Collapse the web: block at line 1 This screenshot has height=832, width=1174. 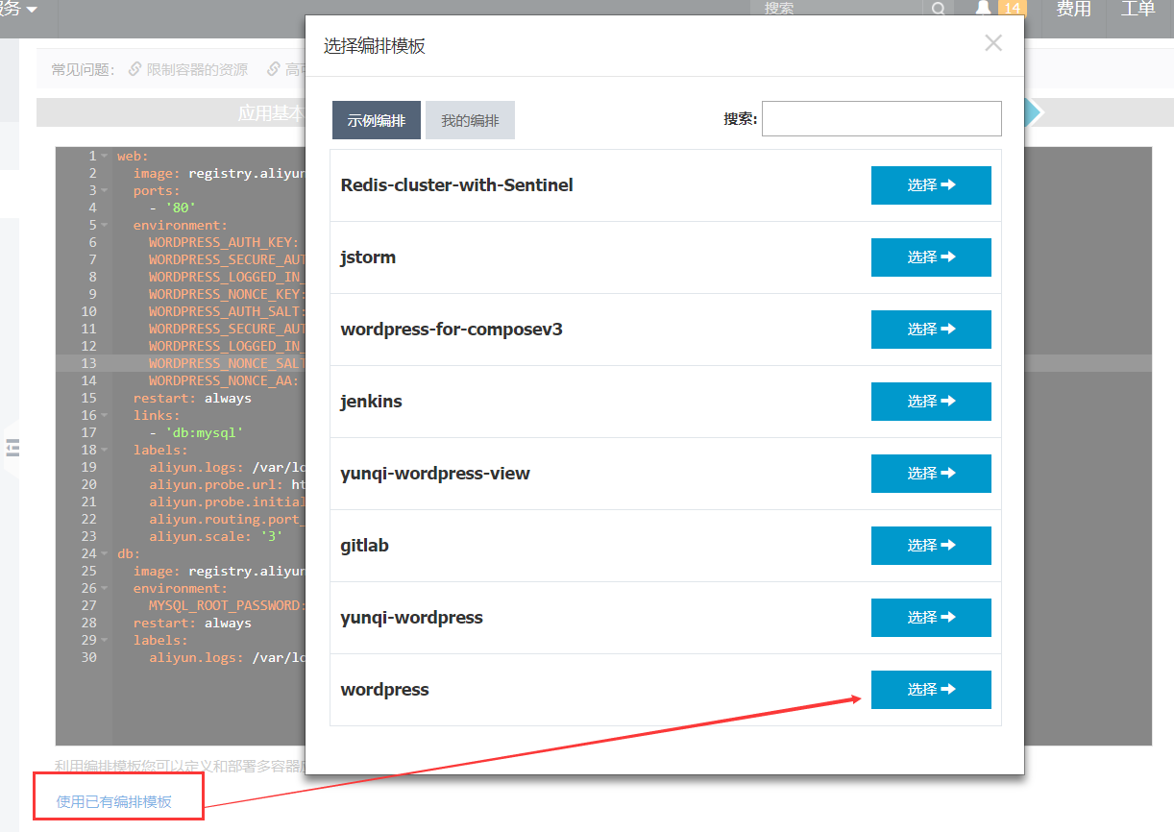click(105, 156)
